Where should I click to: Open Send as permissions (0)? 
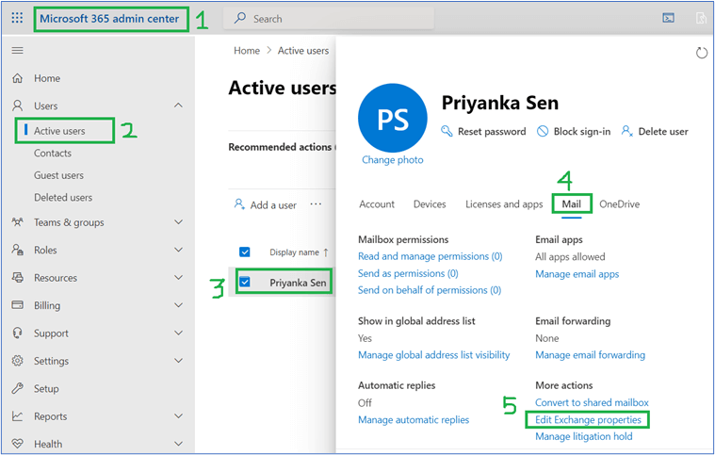(408, 273)
